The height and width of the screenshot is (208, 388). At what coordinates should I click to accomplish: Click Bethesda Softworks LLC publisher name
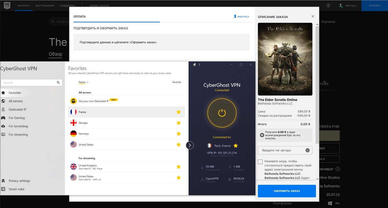(x=275, y=104)
